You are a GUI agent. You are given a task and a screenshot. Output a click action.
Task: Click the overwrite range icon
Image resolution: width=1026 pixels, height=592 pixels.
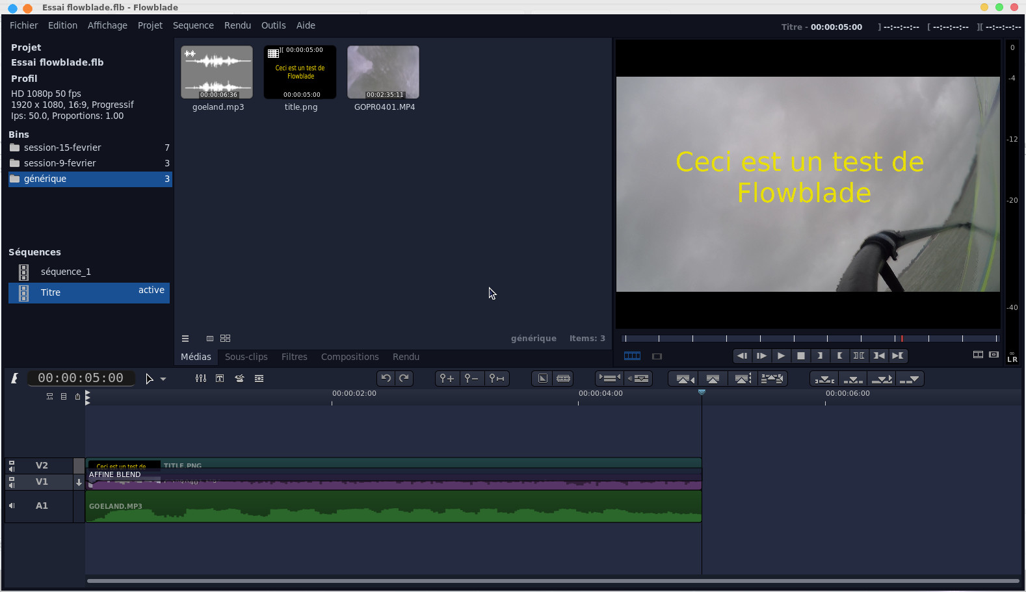coord(824,379)
